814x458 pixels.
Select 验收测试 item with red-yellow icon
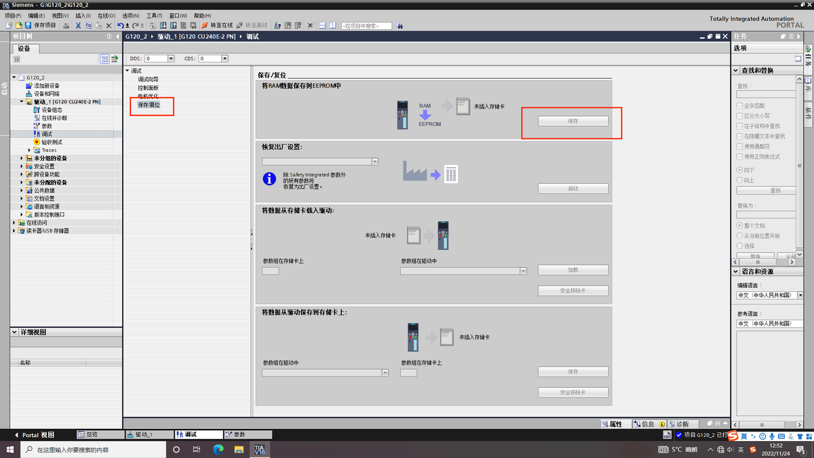(51, 142)
